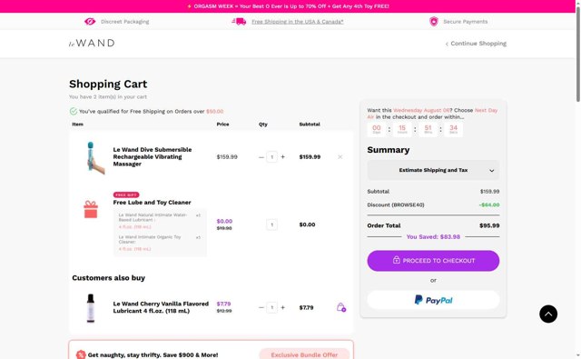Open Le Wand Cherry Vanilla Flavored Lubricant title
This screenshot has width=581, height=359.
click(x=161, y=307)
